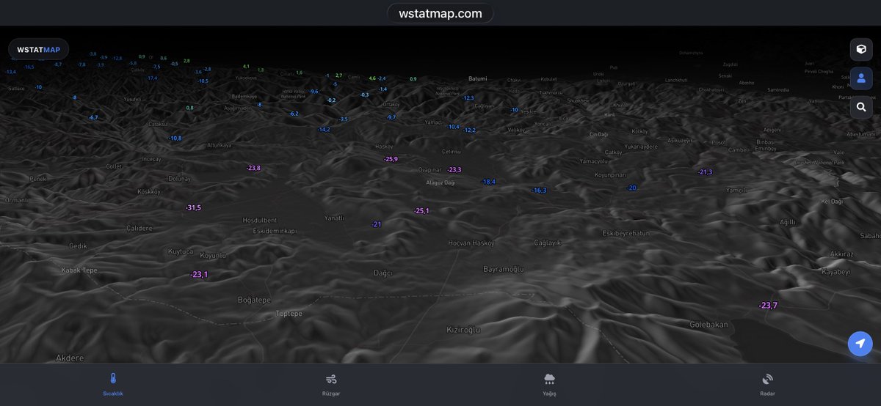Click the Dolunay place label
The image size is (881, 406).
(179, 179)
